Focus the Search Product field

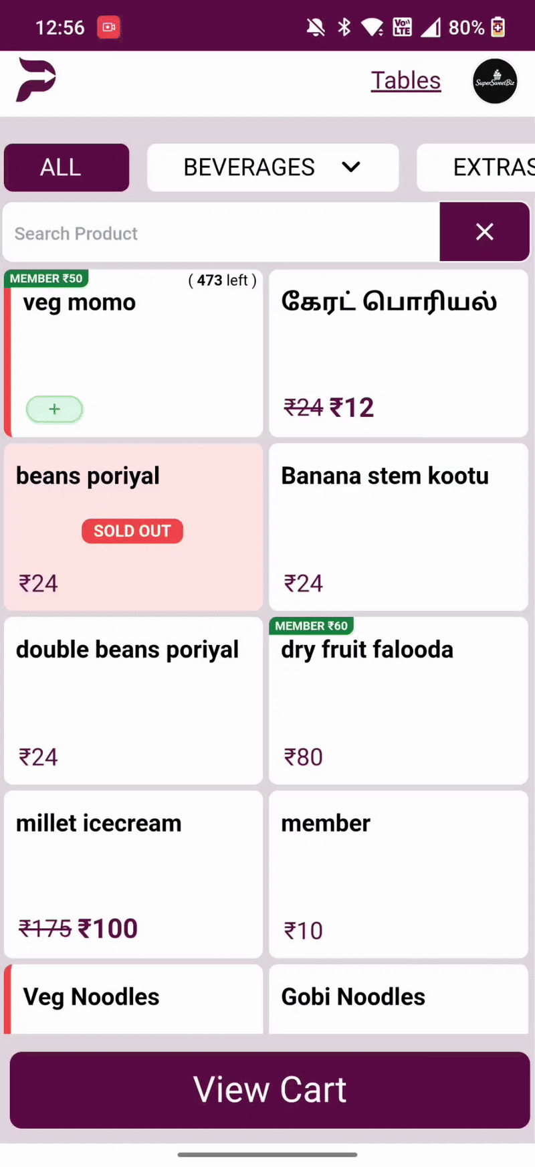click(221, 233)
